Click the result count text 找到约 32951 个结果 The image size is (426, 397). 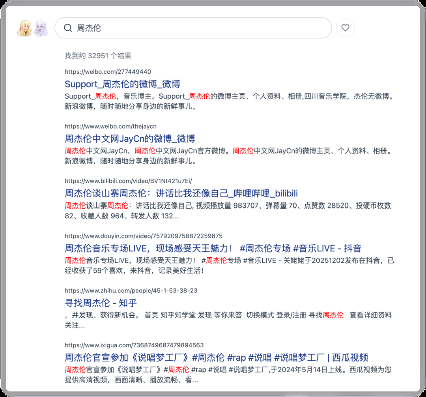[99, 56]
